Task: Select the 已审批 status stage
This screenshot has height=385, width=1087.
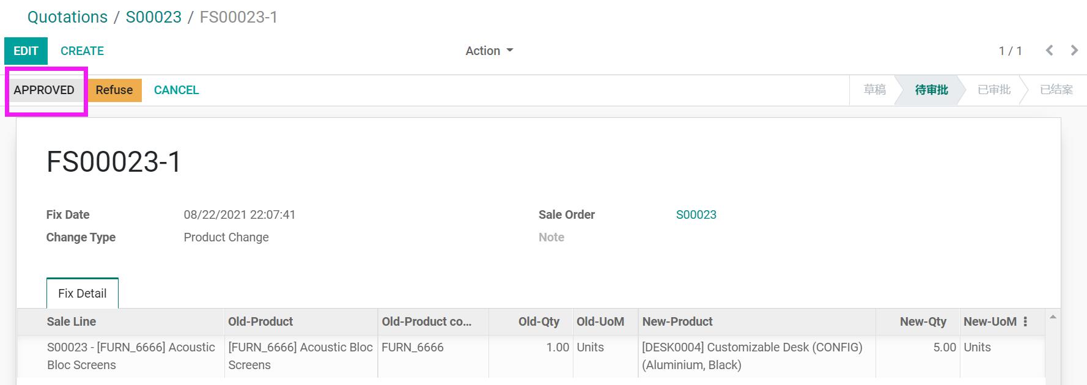Action: coord(994,90)
